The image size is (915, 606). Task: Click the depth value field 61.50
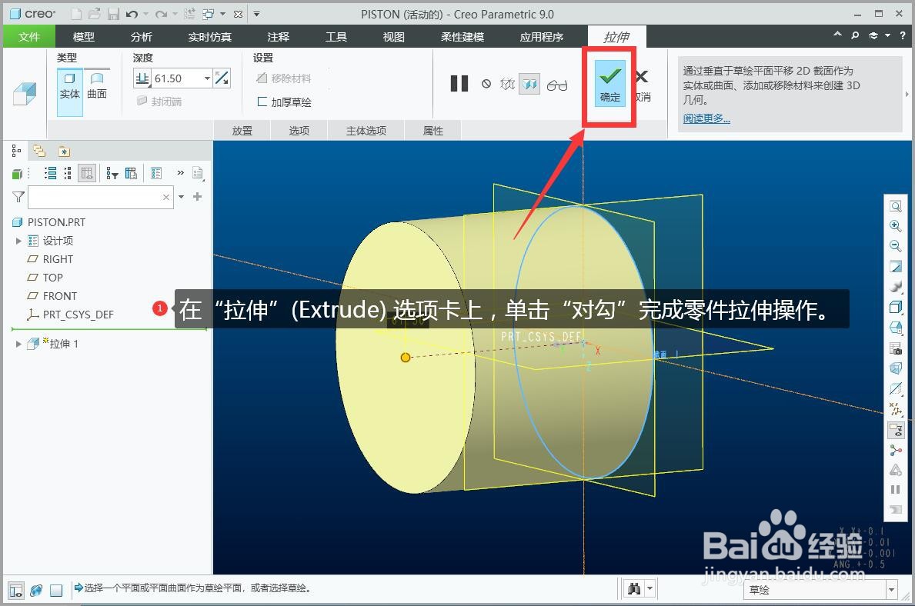178,78
